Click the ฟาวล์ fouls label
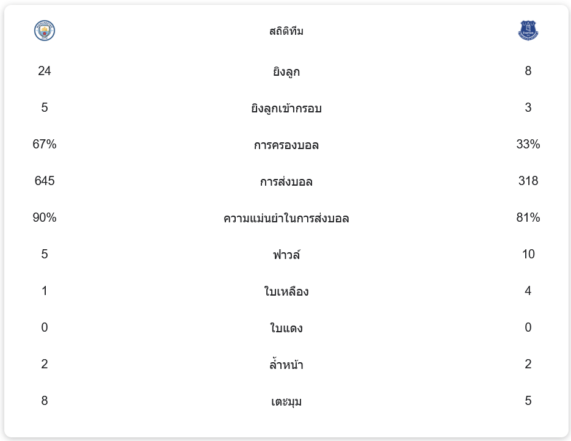Viewport: 571px width, 441px height. pos(286,255)
